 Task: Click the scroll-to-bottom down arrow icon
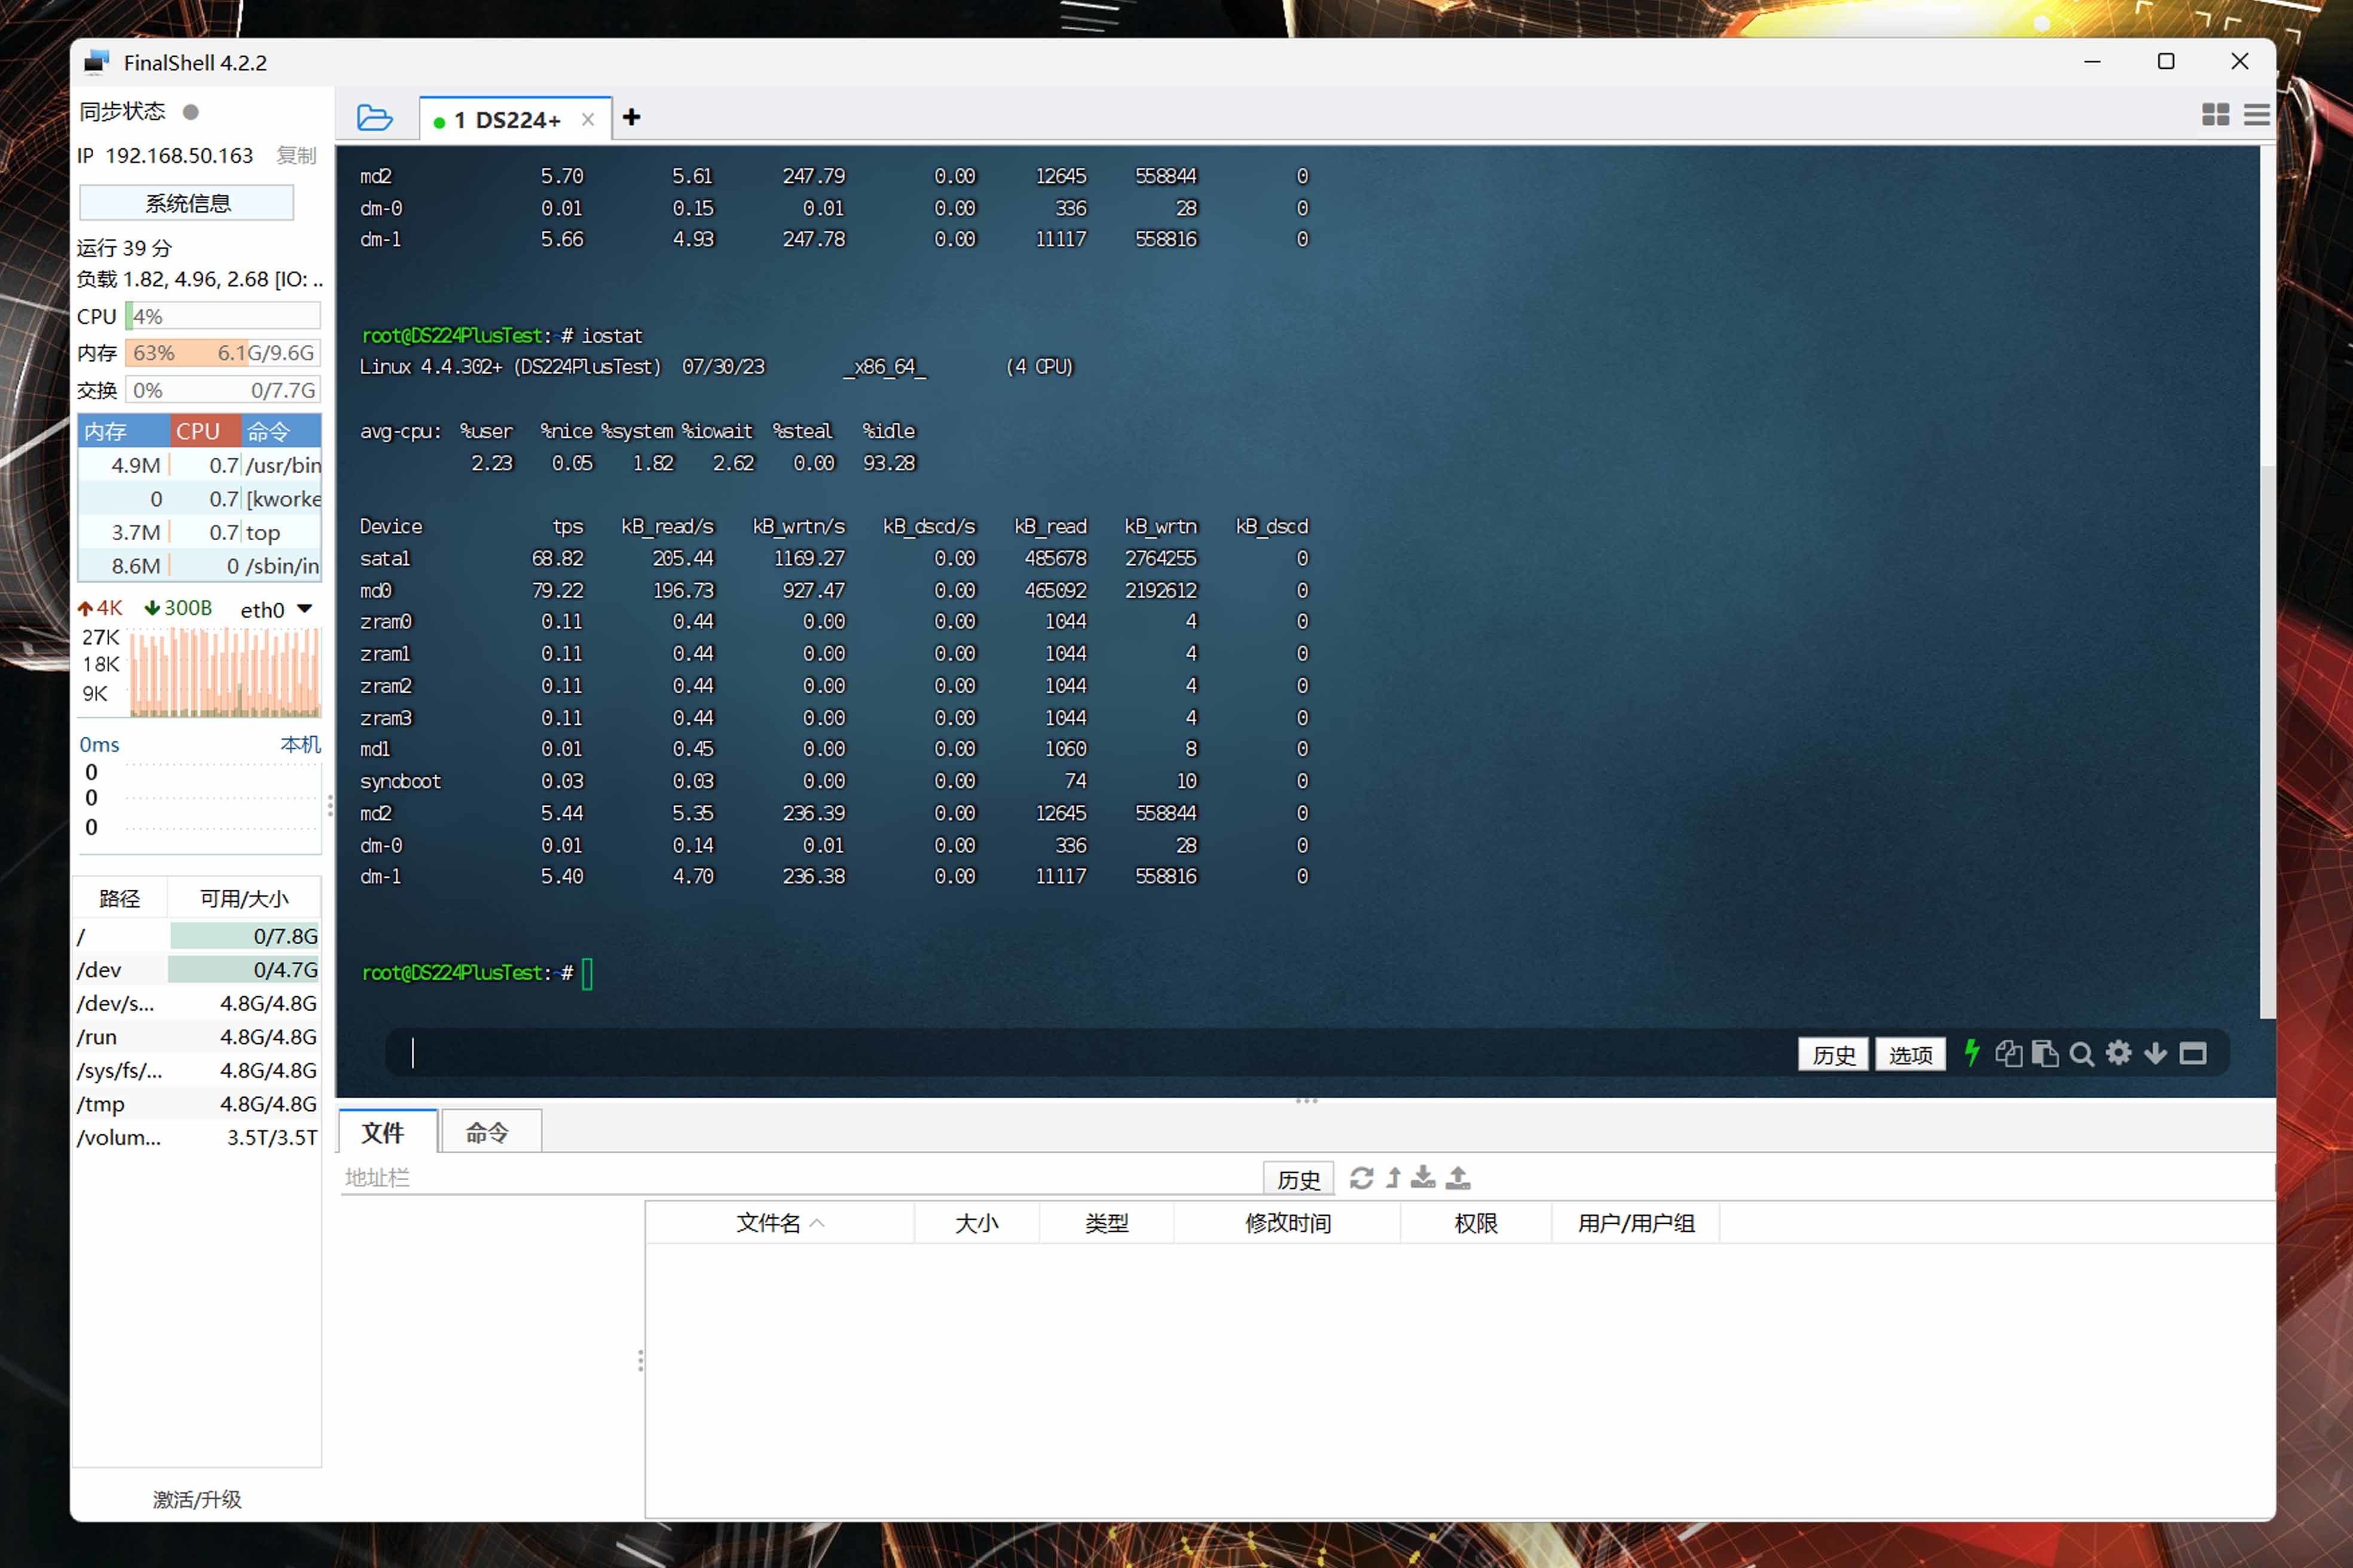[x=2156, y=1053]
